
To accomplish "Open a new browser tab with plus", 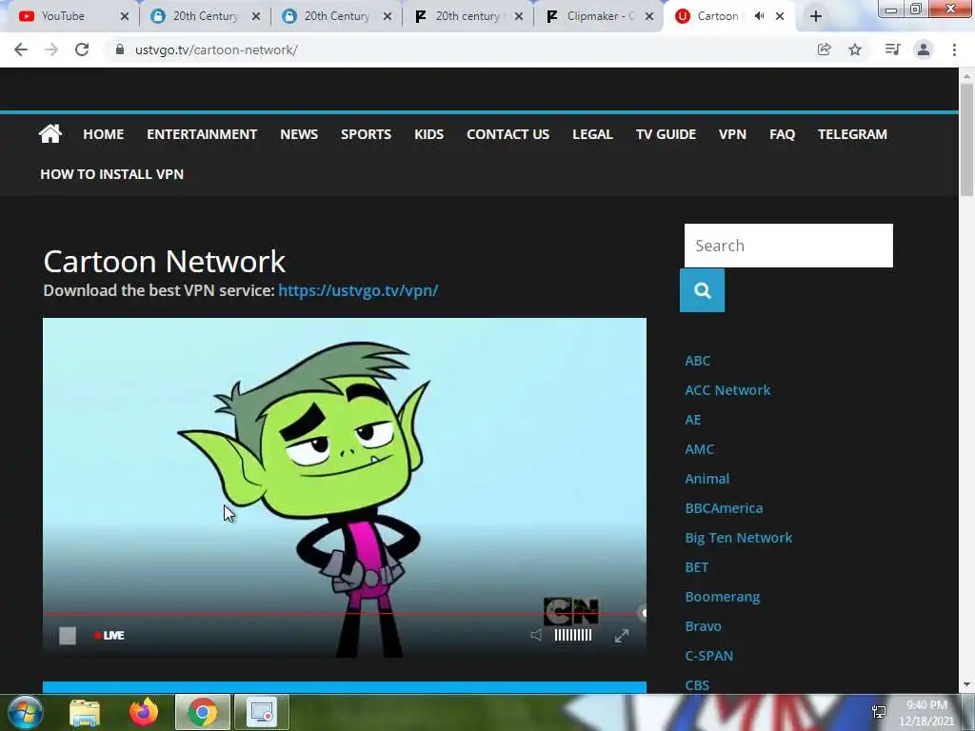I will [x=816, y=16].
